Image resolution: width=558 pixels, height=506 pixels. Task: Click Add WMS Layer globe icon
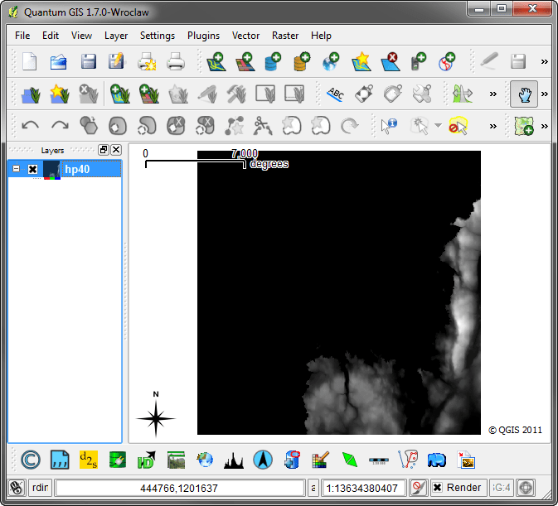[331, 61]
